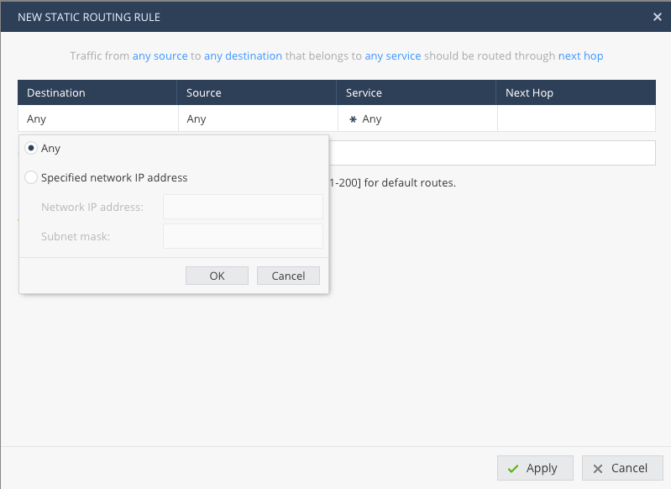Click the Service column header

[x=416, y=93]
